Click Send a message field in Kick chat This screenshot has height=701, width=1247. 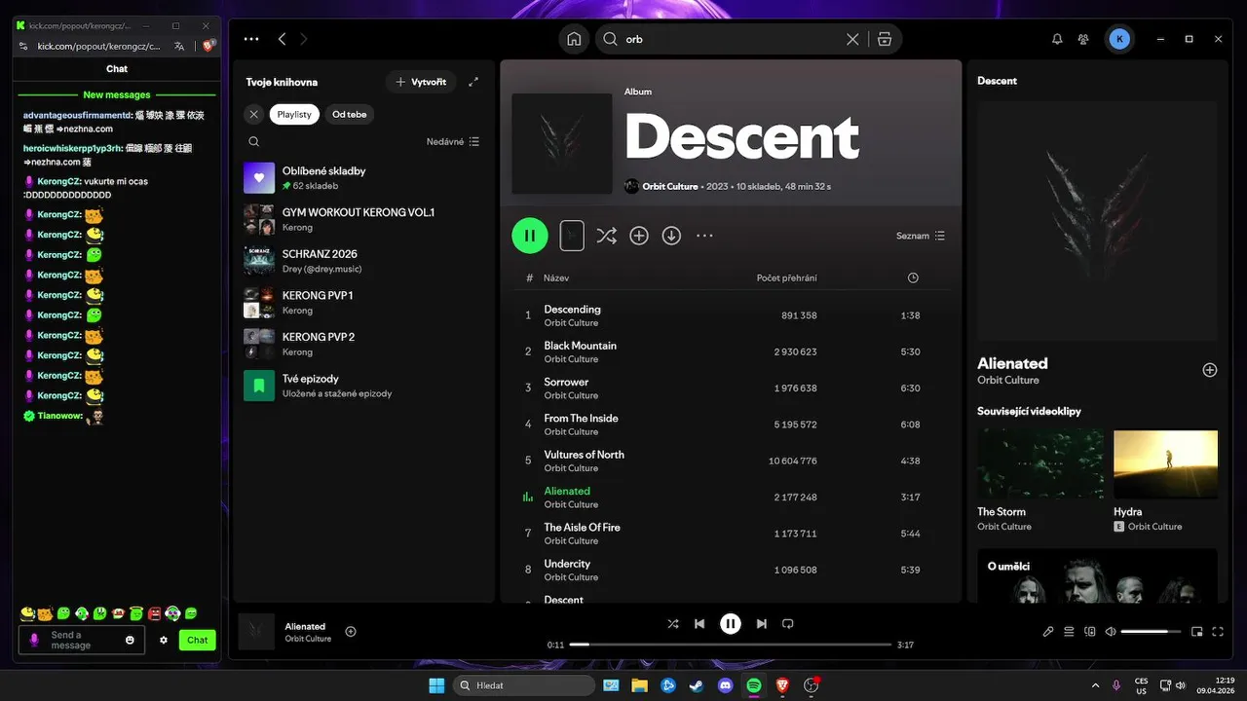[82, 640]
